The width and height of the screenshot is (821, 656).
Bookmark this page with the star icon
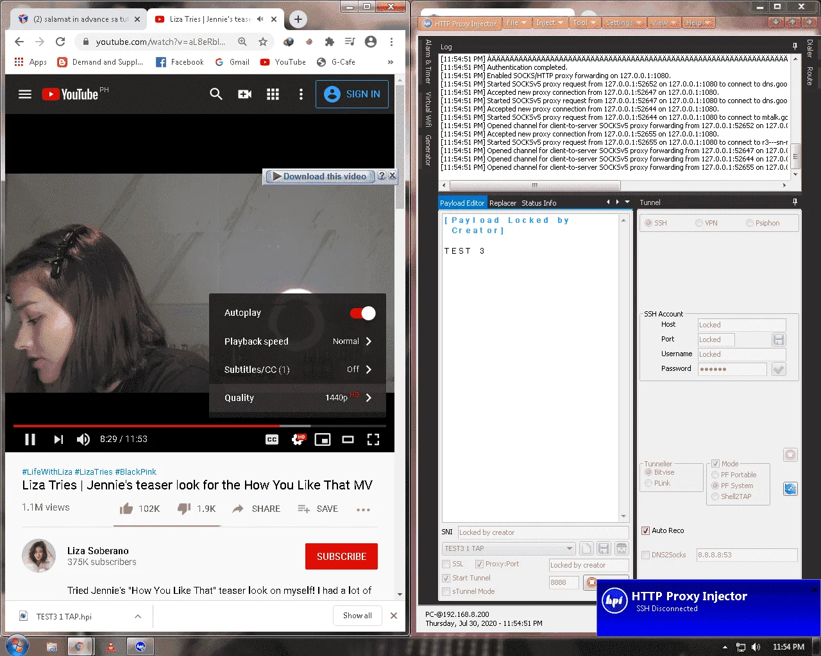pos(263,42)
